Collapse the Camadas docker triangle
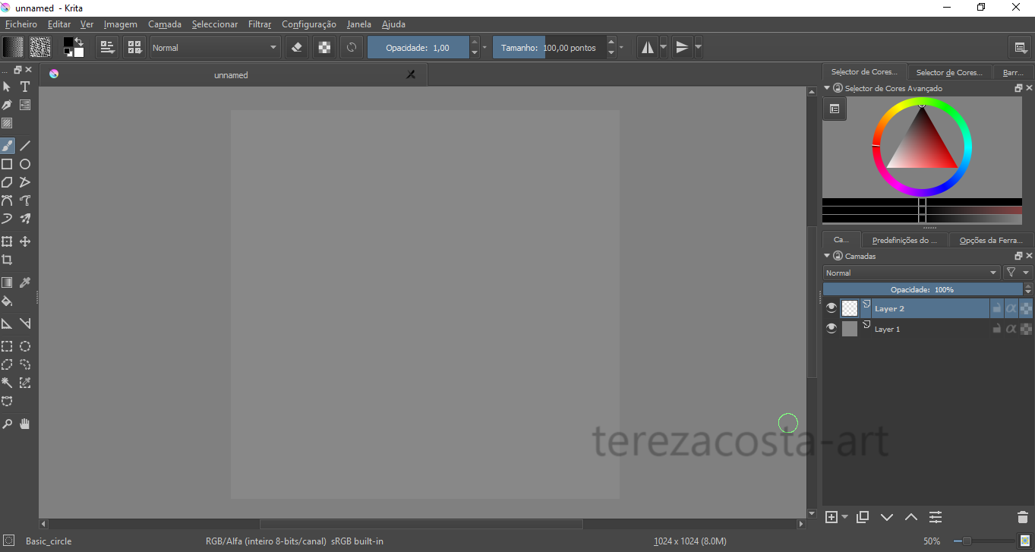The height and width of the screenshot is (552, 1035). pos(828,256)
